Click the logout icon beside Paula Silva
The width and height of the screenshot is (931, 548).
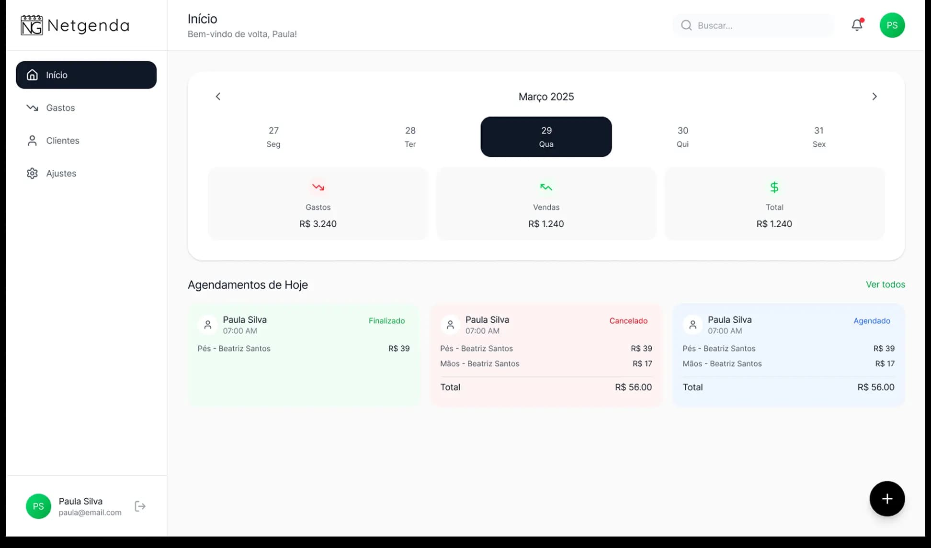[140, 506]
